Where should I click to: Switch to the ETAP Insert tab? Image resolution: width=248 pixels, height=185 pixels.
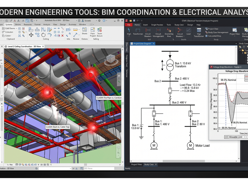click(145, 25)
